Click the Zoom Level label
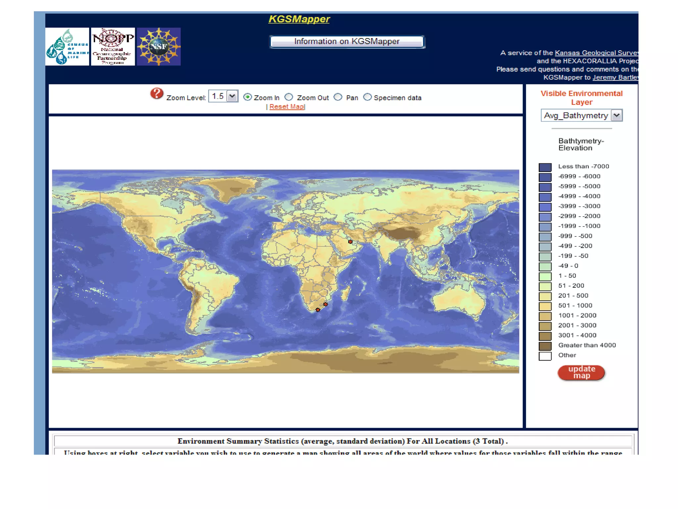 186,98
